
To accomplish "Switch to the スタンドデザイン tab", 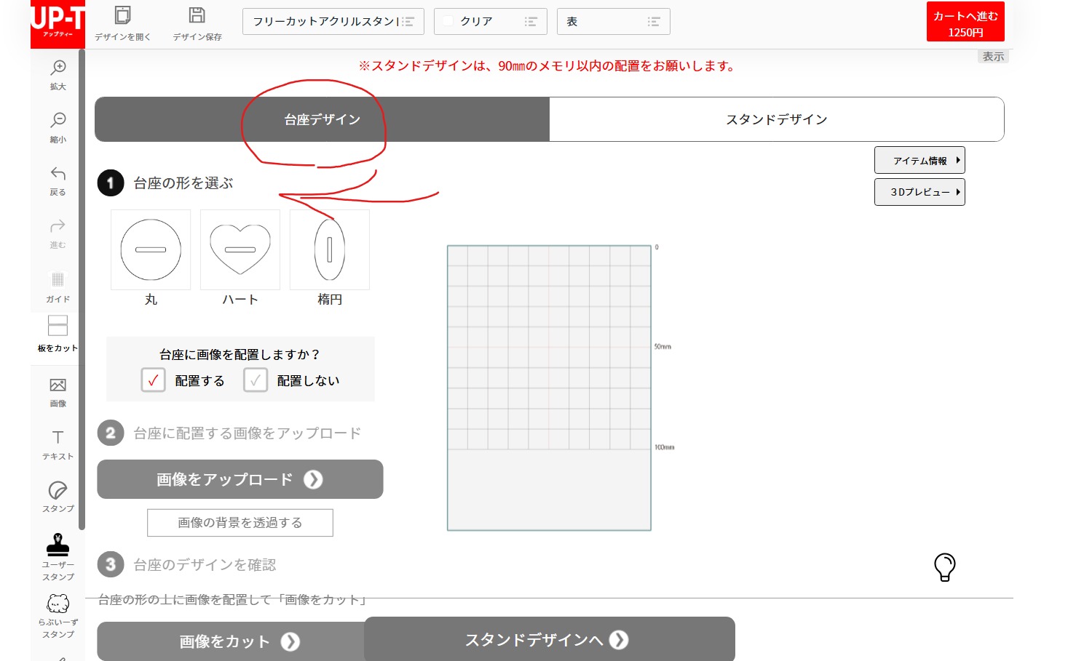I will 776,119.
